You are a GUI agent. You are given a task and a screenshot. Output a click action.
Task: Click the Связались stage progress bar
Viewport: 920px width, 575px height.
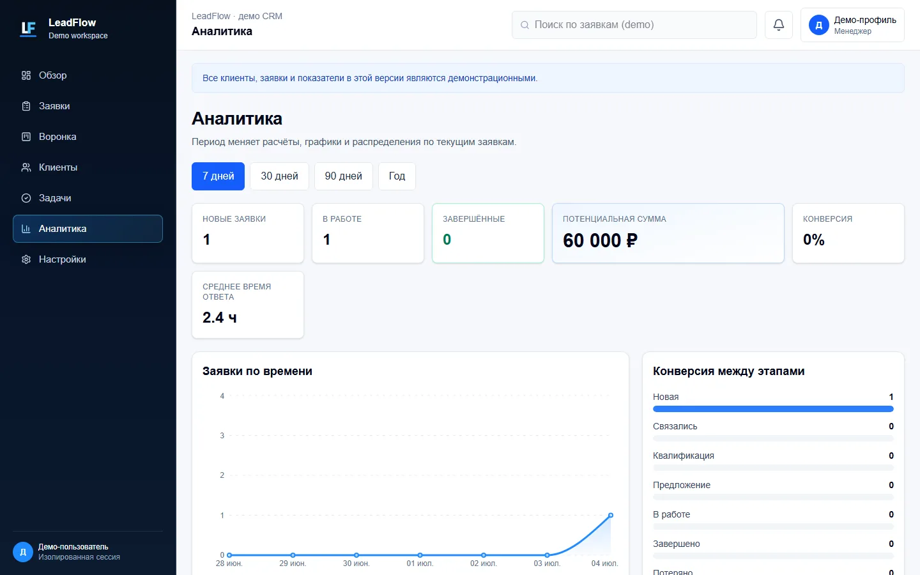coord(773,438)
